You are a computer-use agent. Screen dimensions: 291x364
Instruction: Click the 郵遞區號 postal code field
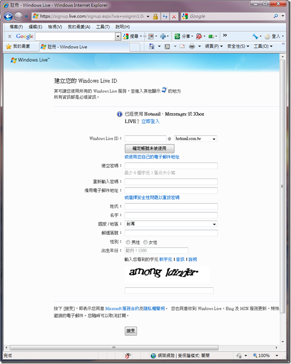[x=171, y=233]
